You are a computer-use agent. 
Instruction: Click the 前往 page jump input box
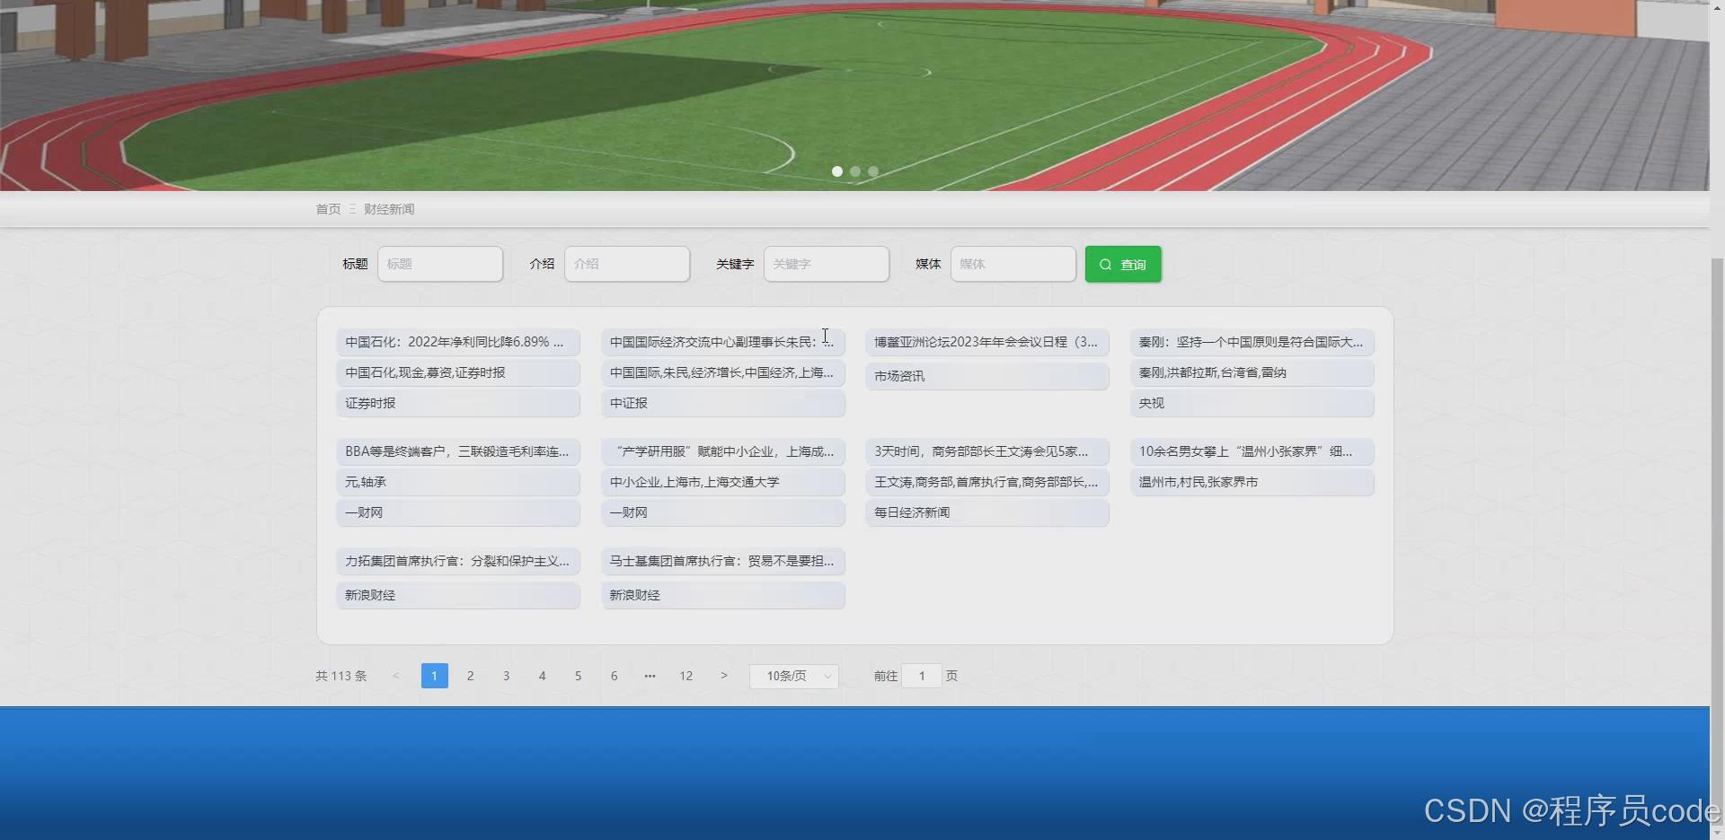coord(922,676)
